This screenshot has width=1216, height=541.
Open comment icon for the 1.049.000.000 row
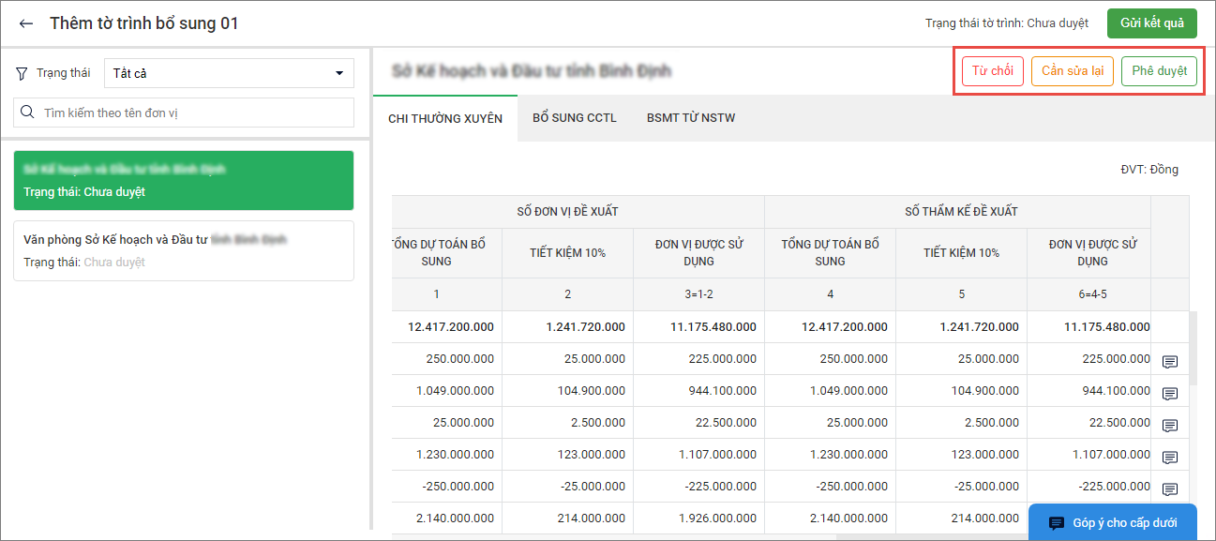(x=1169, y=394)
